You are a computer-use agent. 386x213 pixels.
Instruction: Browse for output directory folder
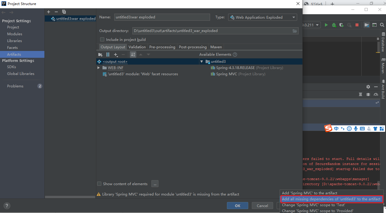tap(295, 31)
